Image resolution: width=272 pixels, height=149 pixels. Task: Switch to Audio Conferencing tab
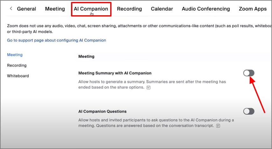[206, 9]
